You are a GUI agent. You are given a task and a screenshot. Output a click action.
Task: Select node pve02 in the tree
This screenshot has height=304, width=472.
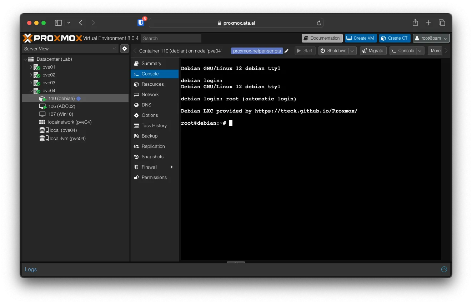tap(49, 75)
